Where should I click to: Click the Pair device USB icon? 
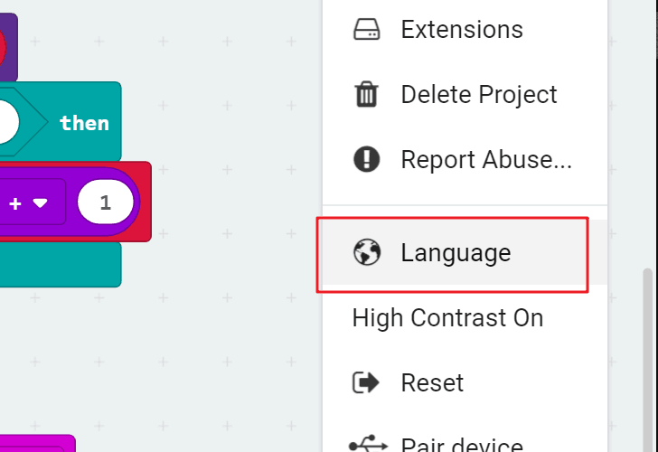(366, 445)
